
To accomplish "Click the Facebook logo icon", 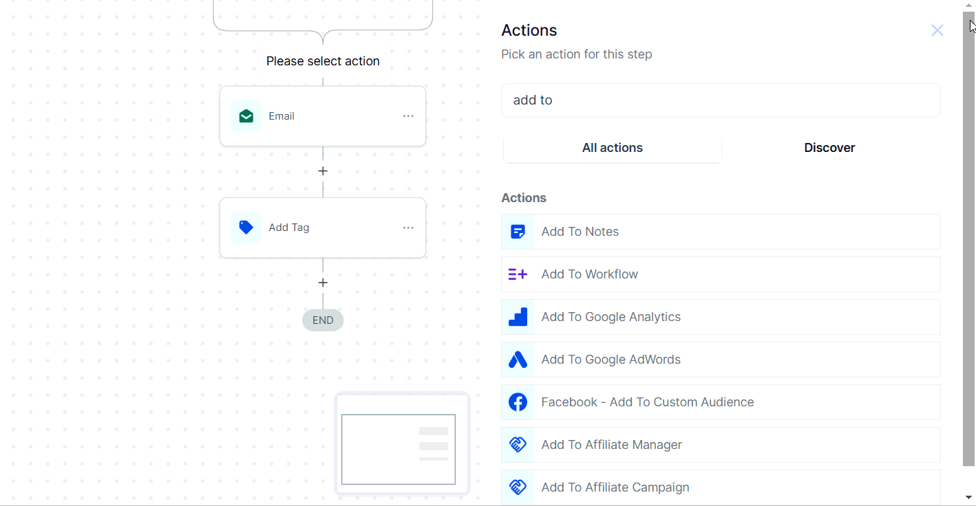I will [x=518, y=402].
